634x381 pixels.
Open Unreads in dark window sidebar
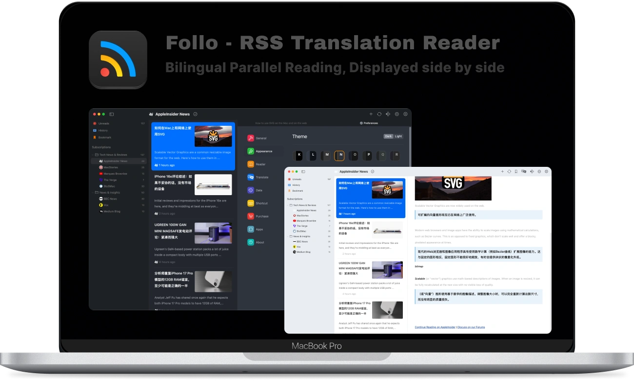119,123
